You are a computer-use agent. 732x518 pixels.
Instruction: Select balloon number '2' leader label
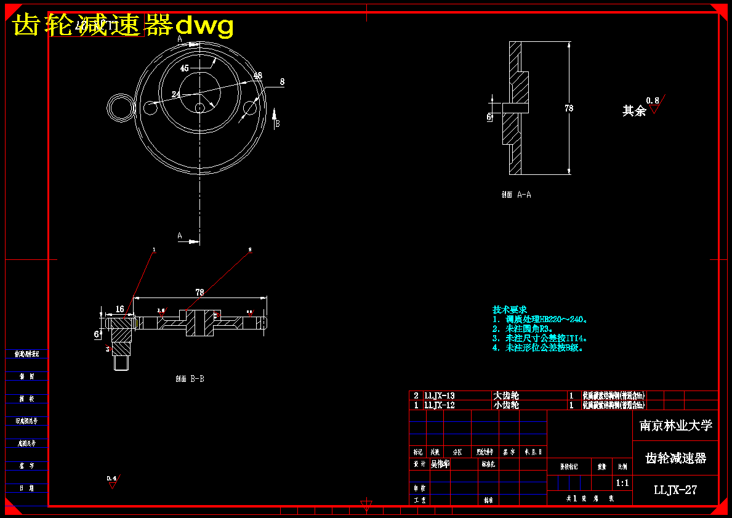[x=250, y=250]
